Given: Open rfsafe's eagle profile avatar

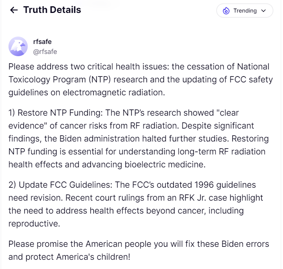Looking at the screenshot, I should (x=18, y=47).
